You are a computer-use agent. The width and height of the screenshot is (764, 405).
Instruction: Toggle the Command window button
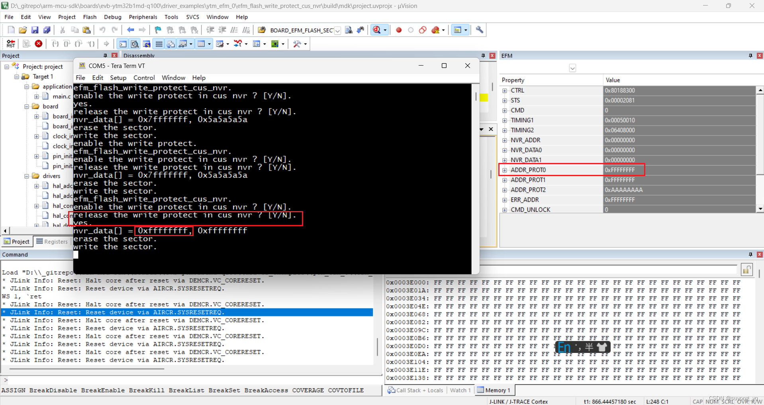tap(123, 44)
